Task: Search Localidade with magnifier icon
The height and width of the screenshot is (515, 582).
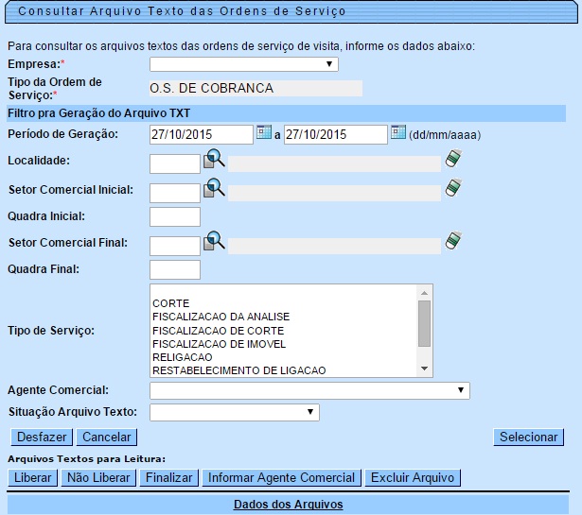Action: tap(215, 161)
